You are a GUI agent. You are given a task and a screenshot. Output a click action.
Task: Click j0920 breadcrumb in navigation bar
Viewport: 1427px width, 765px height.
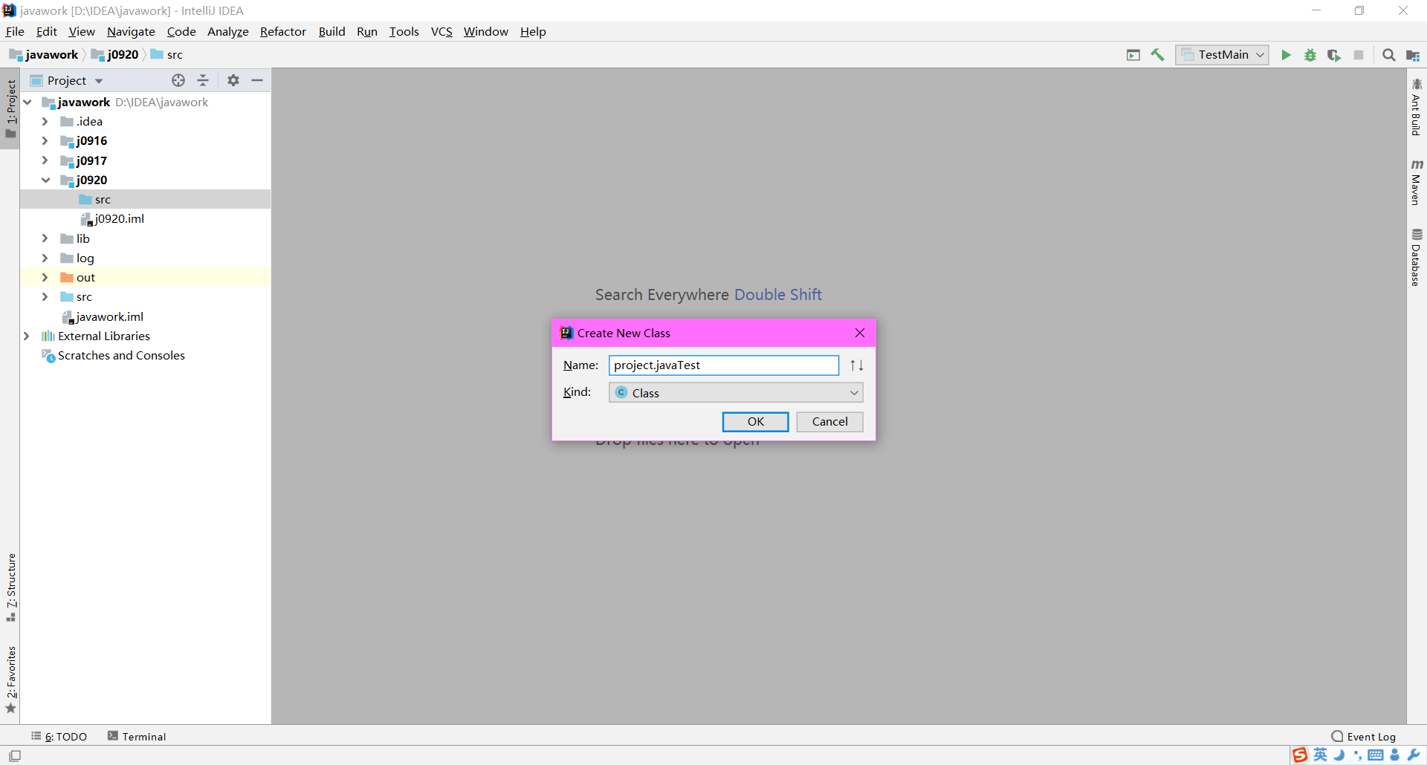114,54
